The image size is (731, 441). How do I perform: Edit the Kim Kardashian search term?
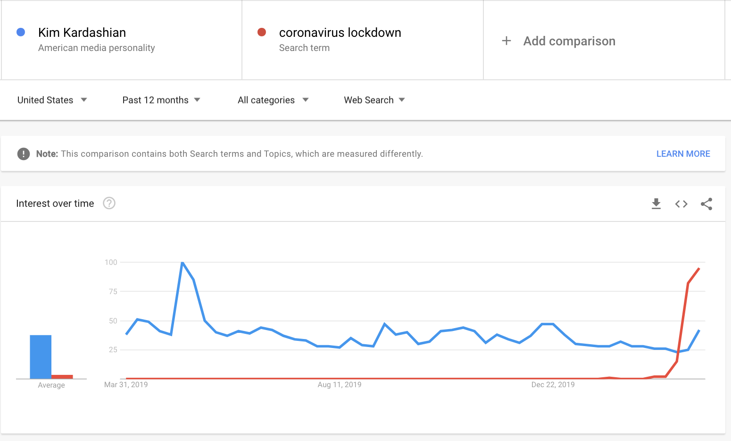pyautogui.click(x=82, y=33)
